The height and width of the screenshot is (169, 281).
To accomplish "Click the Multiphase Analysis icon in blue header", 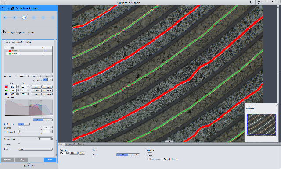I will tap(12, 8).
